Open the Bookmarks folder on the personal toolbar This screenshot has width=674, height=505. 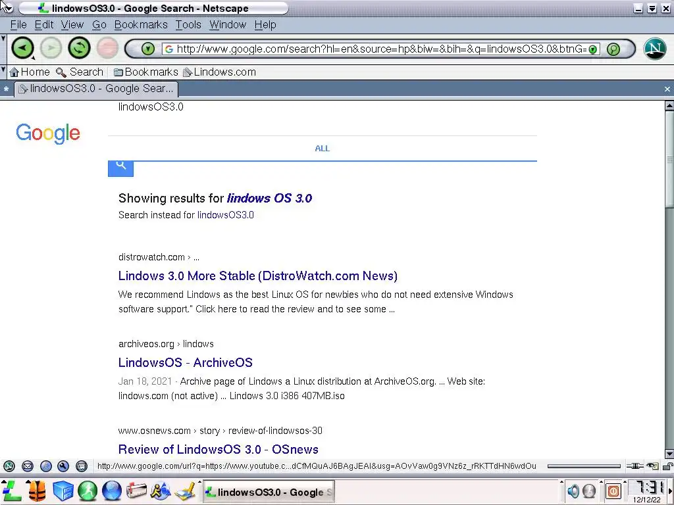pos(145,72)
